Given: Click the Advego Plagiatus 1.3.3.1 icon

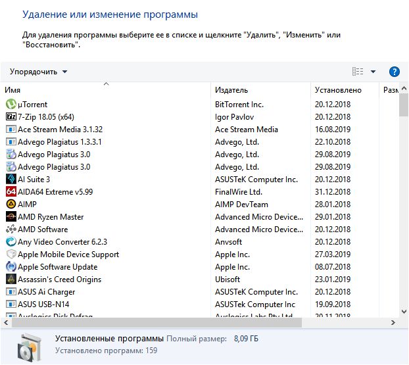Looking at the screenshot, I should pos(11,141).
